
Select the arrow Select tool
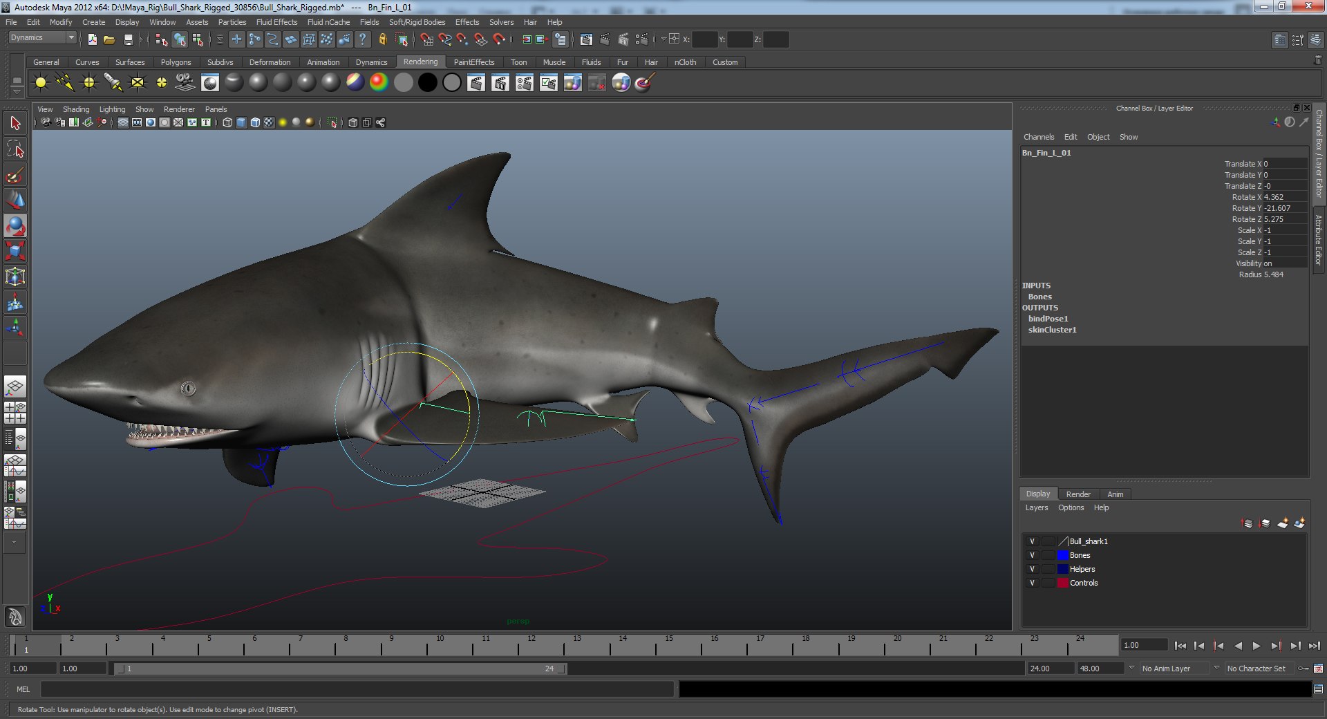point(15,124)
